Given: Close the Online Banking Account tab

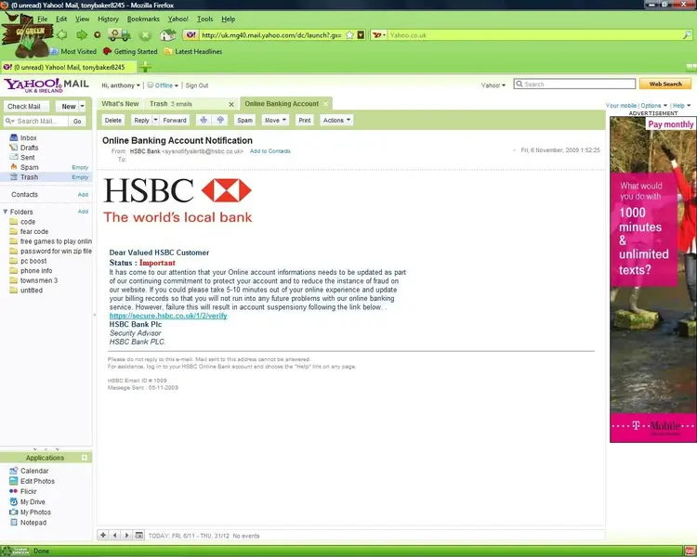Looking at the screenshot, I should coord(326,103).
